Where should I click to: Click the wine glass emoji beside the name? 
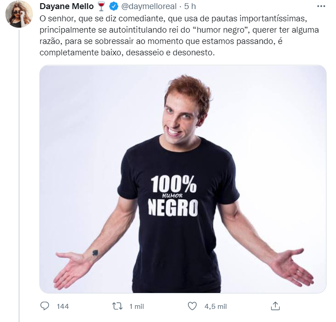101,7
